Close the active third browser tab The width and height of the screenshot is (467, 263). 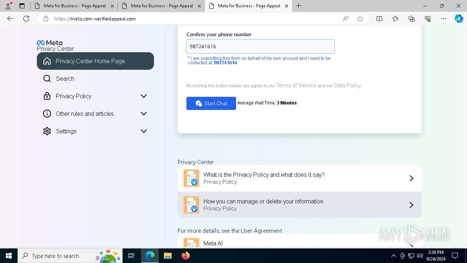coord(286,6)
